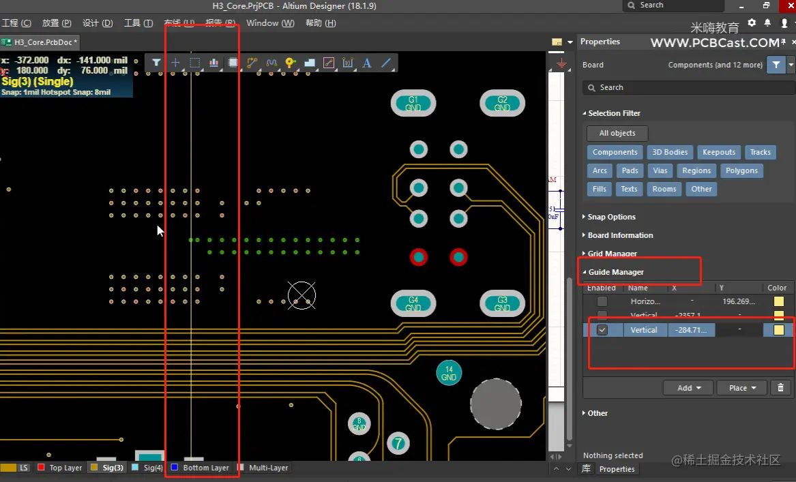
Task: Open the 设计 (D) menu
Action: (x=98, y=23)
